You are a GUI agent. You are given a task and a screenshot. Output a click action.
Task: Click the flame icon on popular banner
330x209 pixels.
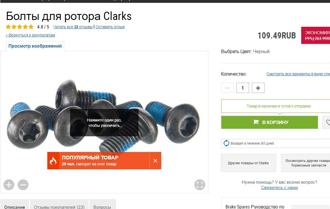click(x=53, y=161)
